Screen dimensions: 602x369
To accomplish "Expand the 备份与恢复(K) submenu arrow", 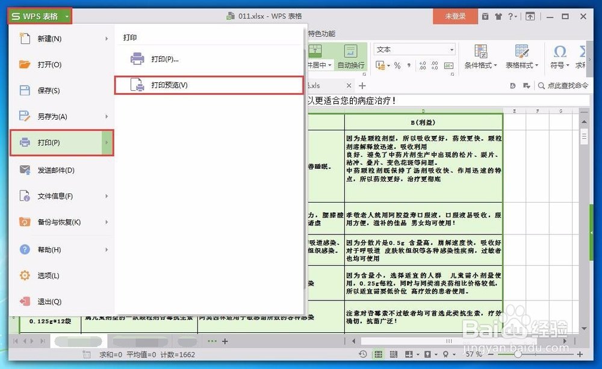I will pyautogui.click(x=107, y=222).
